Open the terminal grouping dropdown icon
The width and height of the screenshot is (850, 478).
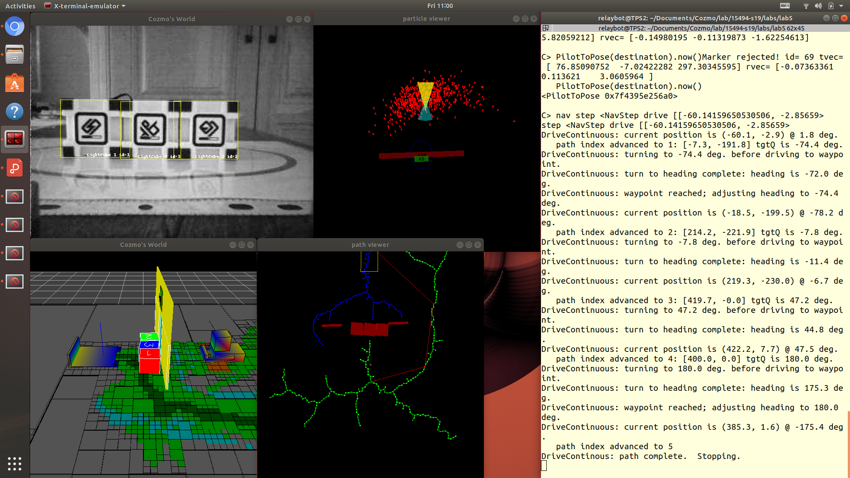click(546, 28)
